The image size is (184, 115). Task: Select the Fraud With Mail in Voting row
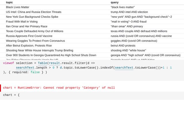pos(22,22)
